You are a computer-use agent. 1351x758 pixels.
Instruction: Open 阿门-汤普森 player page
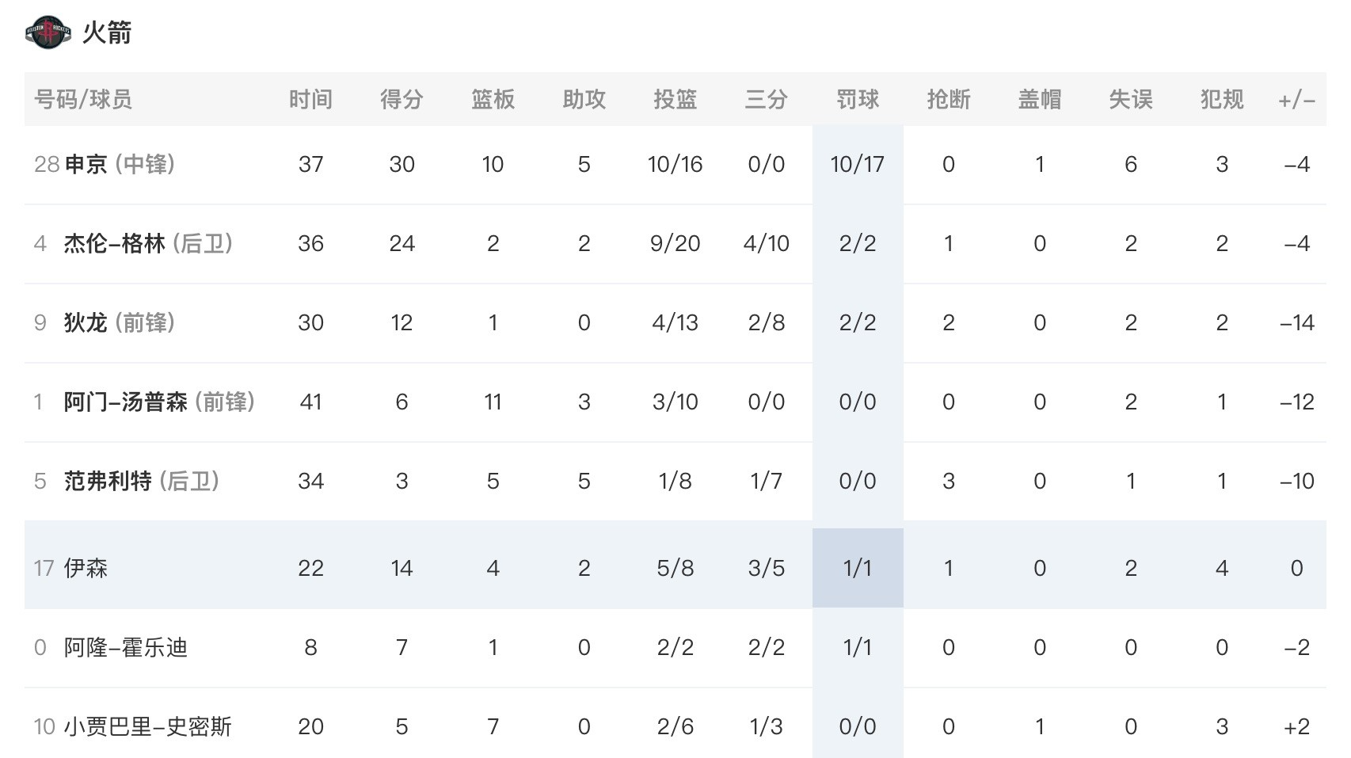click(126, 402)
